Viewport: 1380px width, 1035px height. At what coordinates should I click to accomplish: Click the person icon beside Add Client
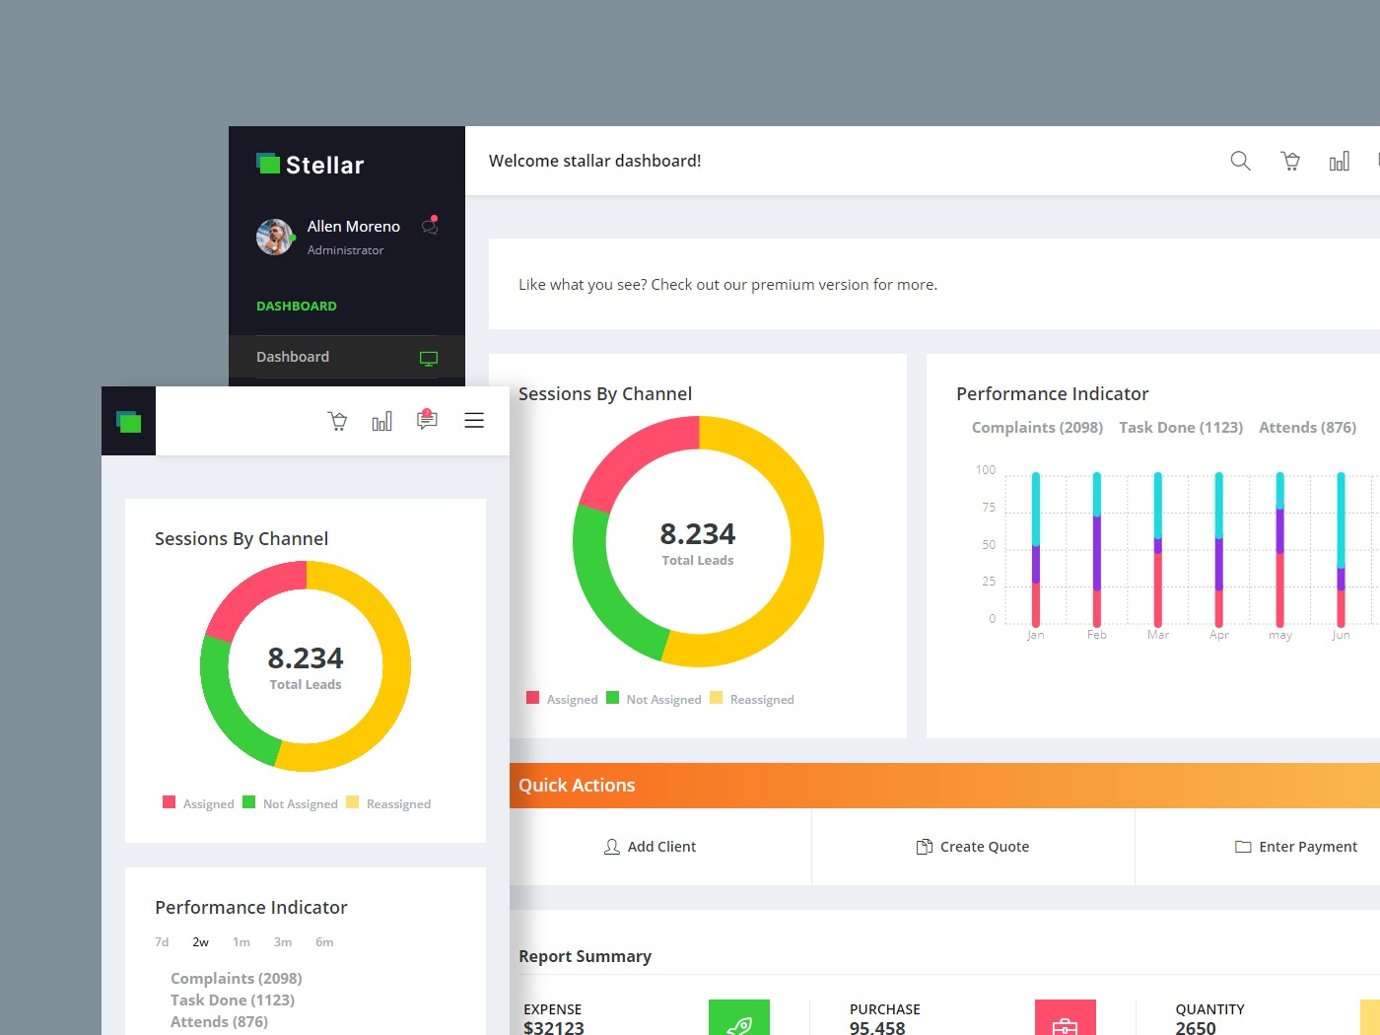pos(612,847)
